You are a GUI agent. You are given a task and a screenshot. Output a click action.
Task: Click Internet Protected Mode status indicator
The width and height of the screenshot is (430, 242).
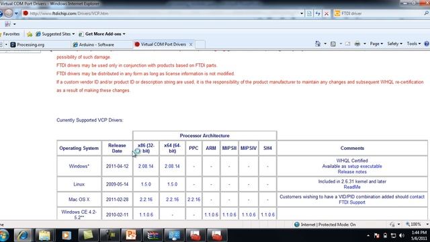click(x=325, y=225)
